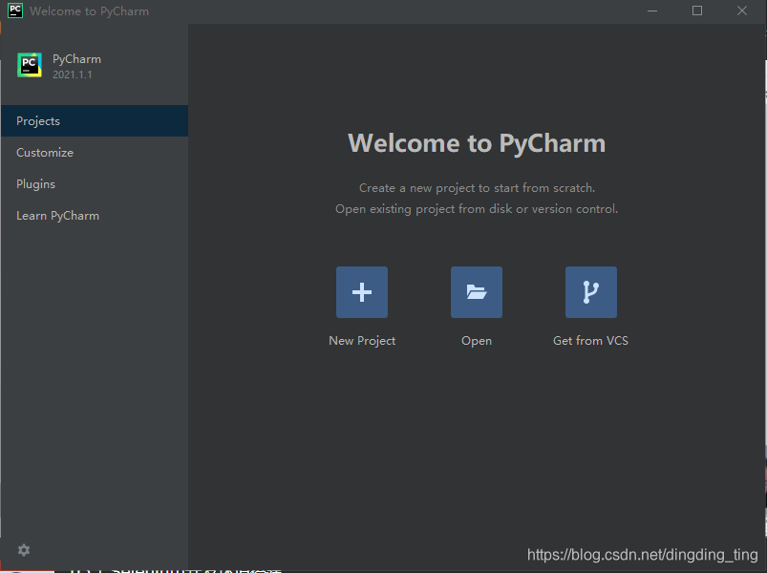Click the 'Create a new project' description text
Viewport: 767px width, 573px height.
pos(477,188)
